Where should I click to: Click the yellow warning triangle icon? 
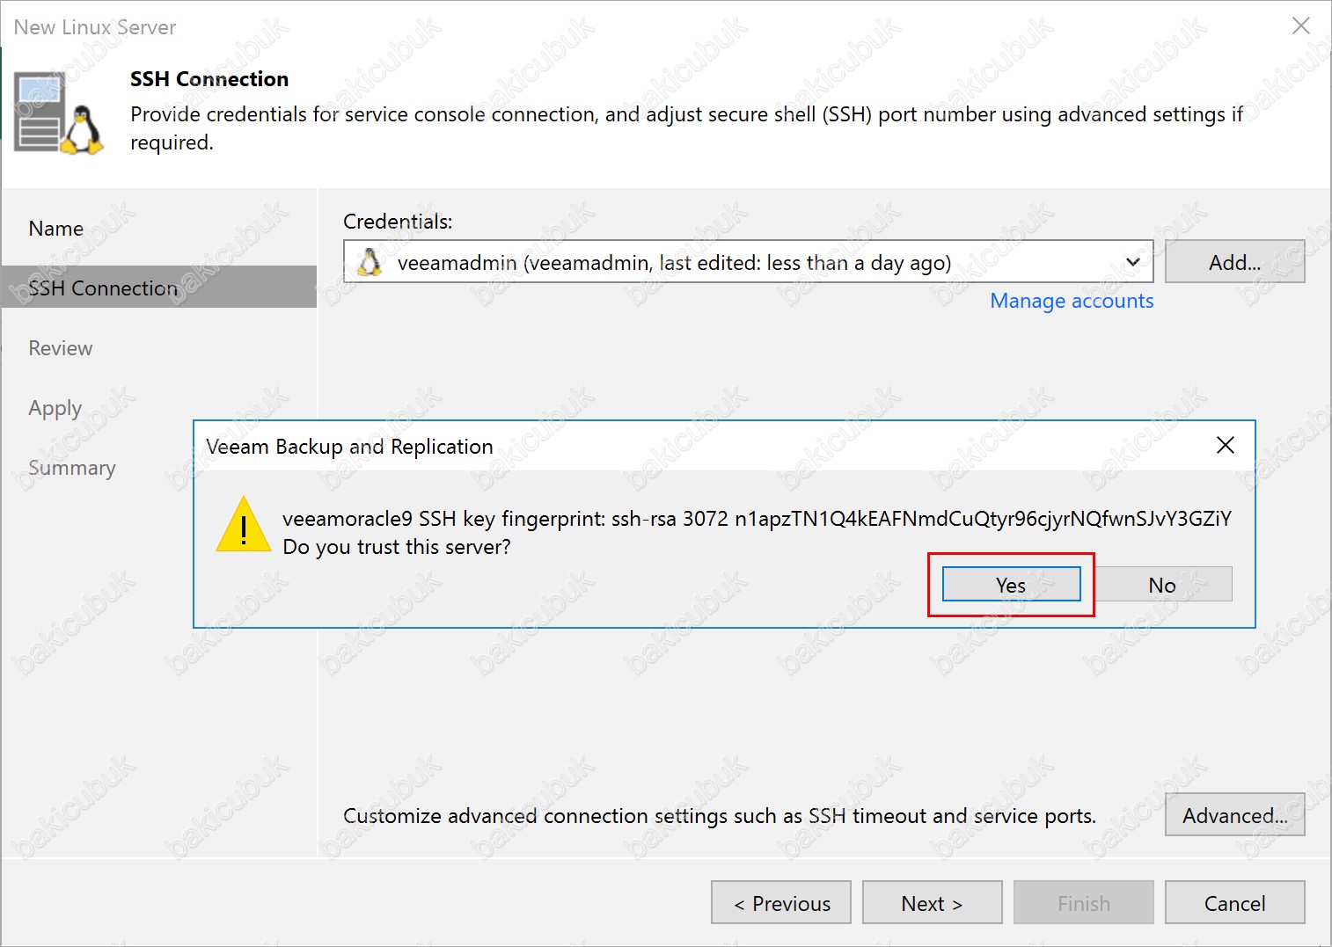[244, 526]
